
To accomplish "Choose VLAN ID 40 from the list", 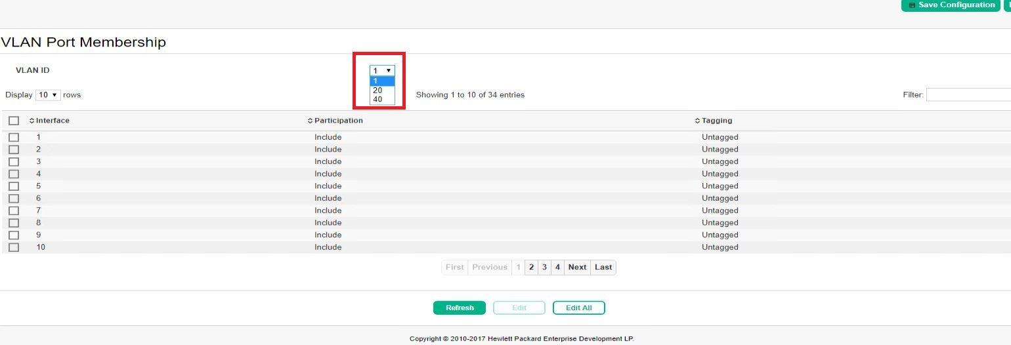I will tap(383, 100).
